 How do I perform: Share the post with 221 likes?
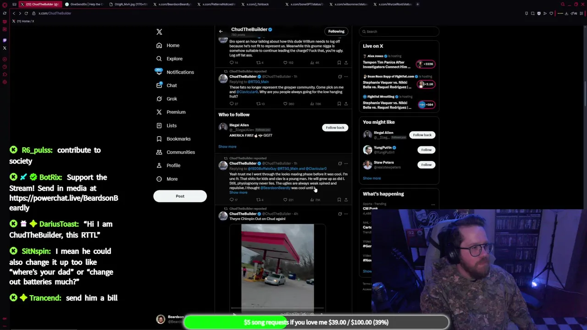tap(346, 200)
